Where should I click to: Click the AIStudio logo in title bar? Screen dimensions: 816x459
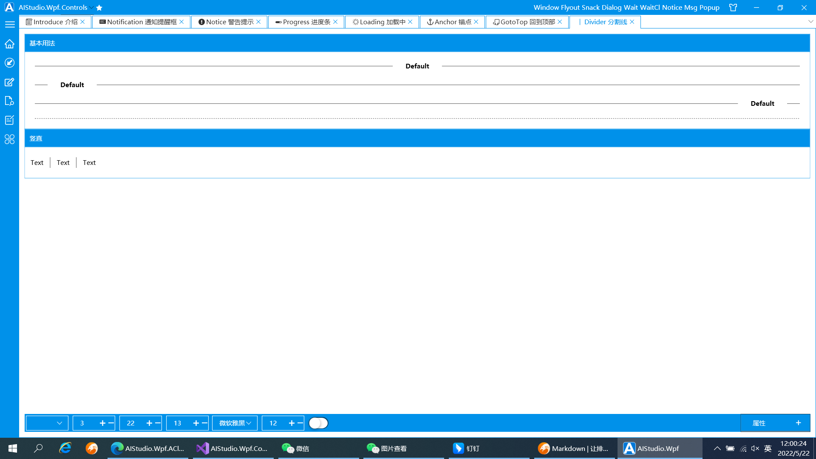(9, 7)
